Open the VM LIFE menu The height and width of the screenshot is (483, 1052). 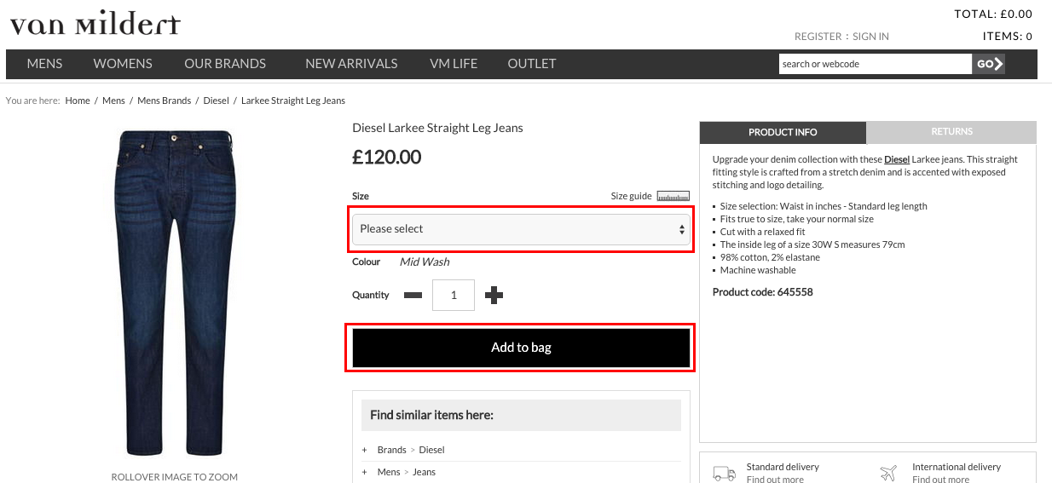[454, 63]
